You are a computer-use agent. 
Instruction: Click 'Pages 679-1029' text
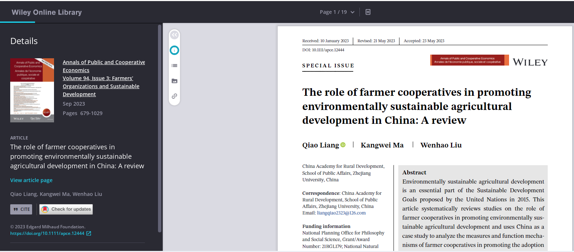(x=82, y=113)
